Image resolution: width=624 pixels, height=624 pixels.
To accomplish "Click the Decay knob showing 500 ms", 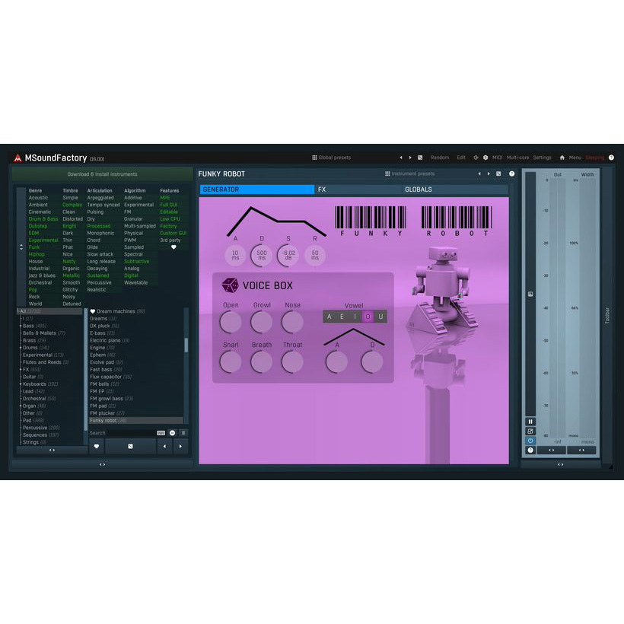I will point(262,255).
